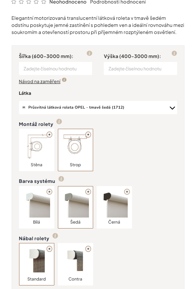Choose Standard roll winding option

coord(37,264)
